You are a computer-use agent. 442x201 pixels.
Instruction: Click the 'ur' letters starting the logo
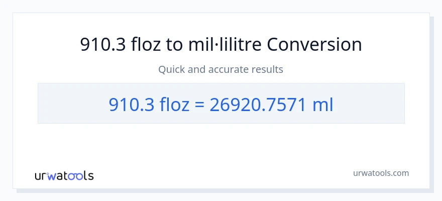pos(42,175)
